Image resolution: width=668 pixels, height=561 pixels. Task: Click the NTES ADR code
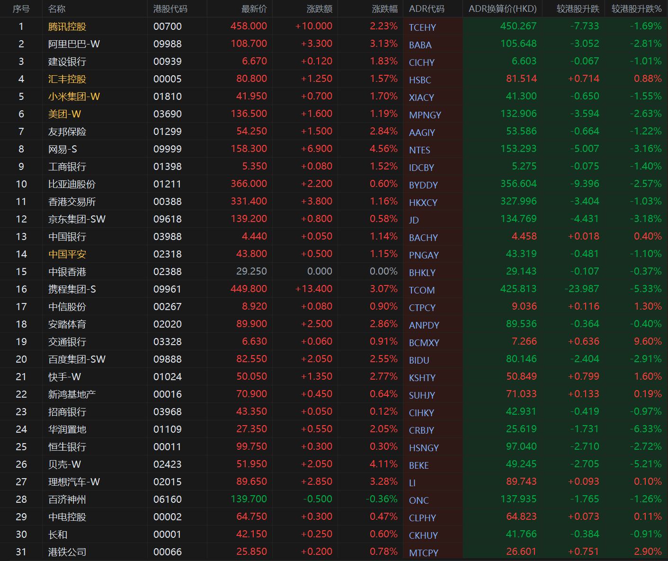(419, 150)
